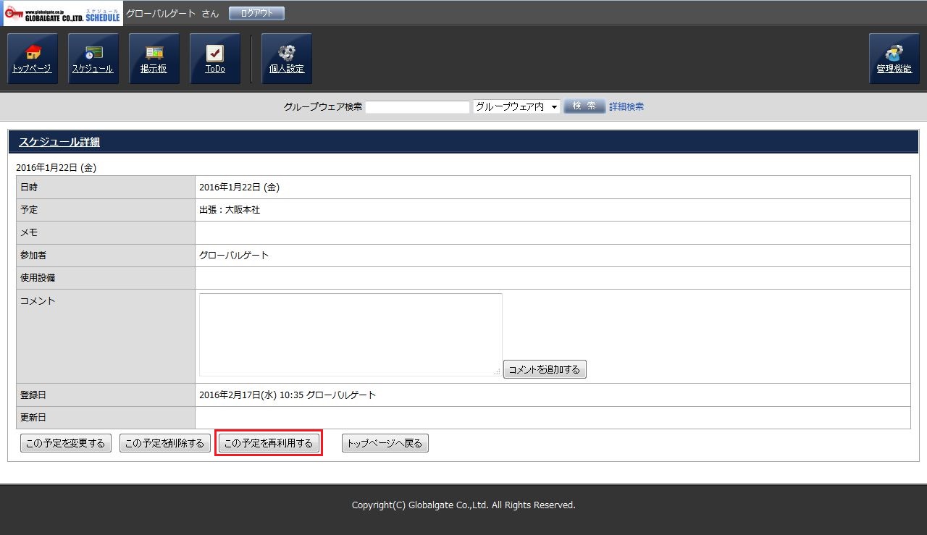The image size is (927, 535).
Task: Click the この予定を再利用する button
Action: [269, 443]
